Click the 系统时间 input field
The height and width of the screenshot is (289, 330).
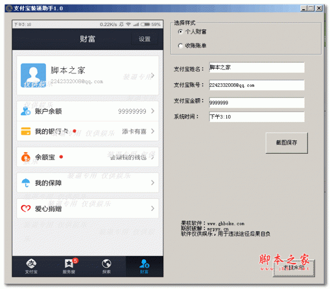[x=256, y=117]
